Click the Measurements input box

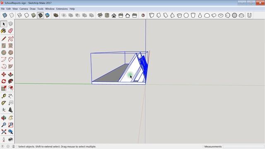pos(243,147)
